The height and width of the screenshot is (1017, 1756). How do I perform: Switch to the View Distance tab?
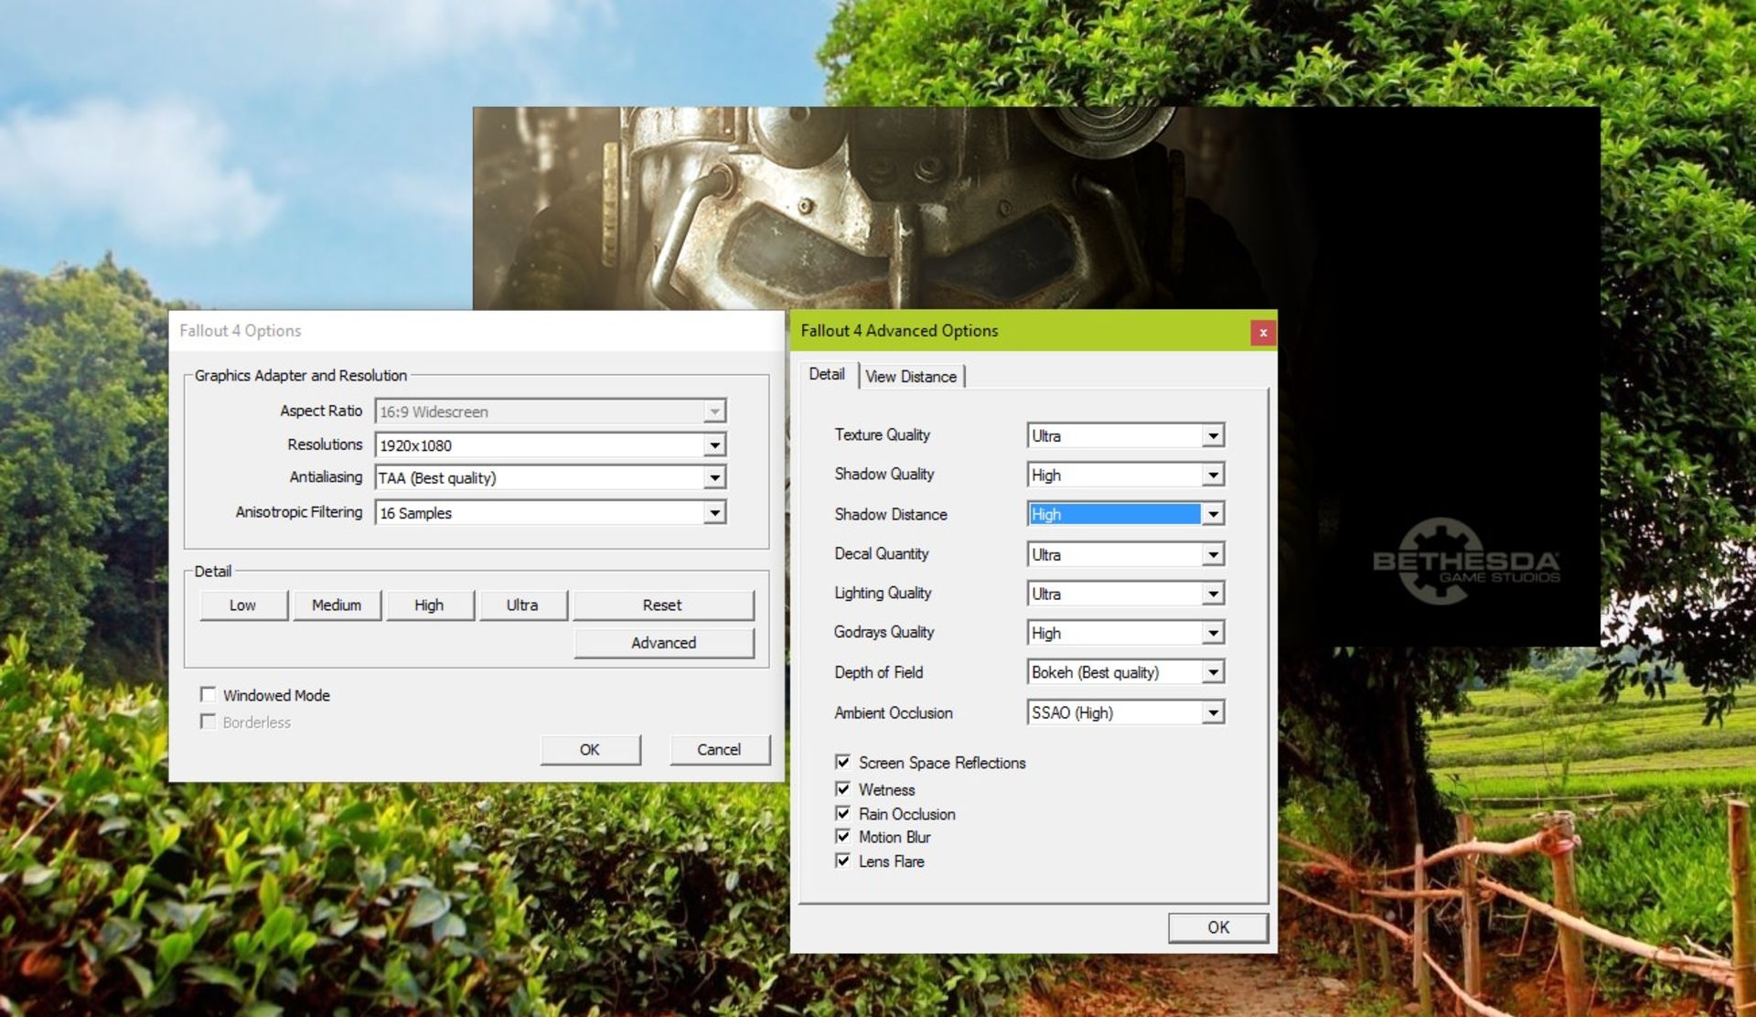coord(911,377)
